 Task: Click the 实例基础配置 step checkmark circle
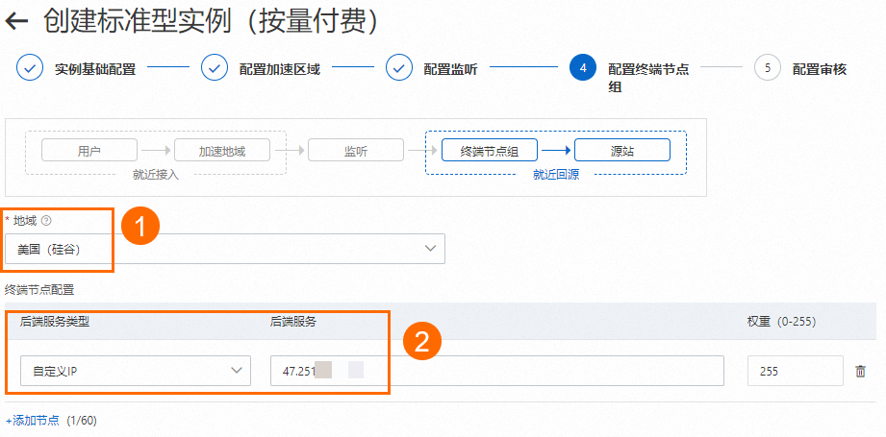point(30,68)
